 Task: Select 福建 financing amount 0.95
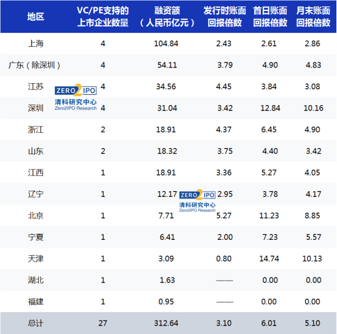point(166,302)
